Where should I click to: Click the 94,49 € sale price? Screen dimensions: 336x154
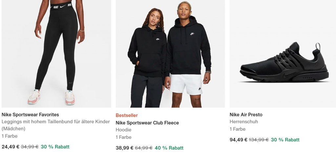(239, 140)
